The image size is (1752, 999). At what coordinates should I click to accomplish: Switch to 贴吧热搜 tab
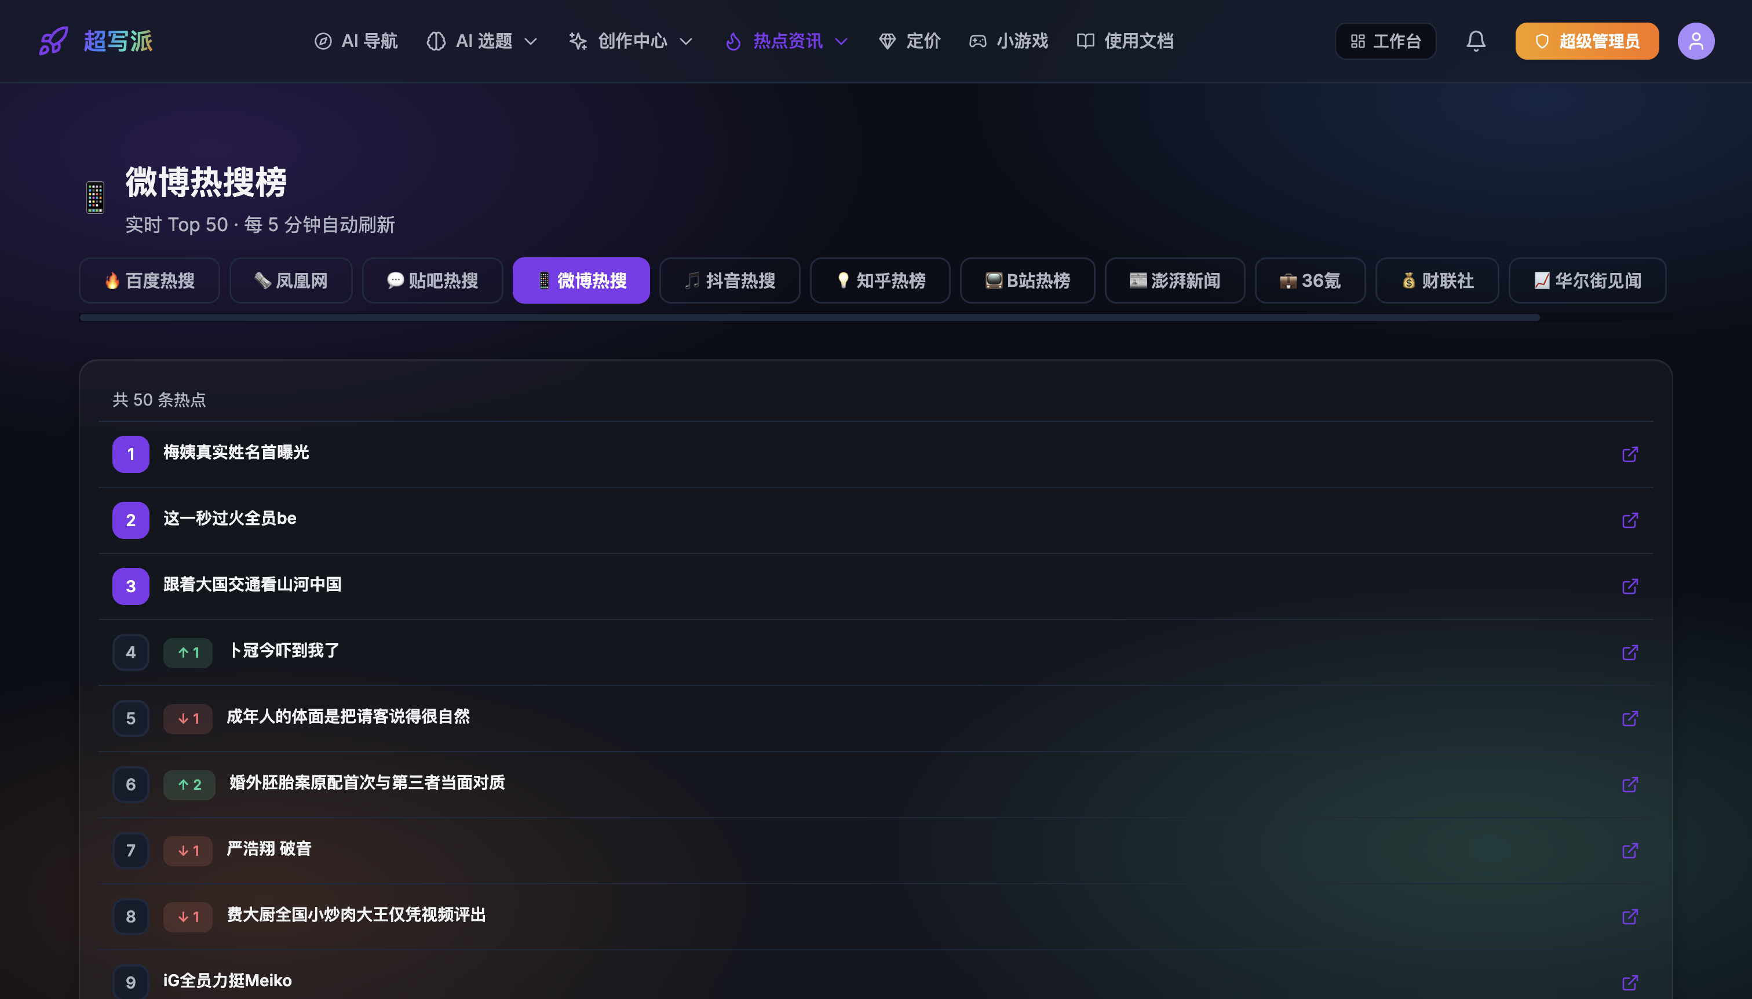click(x=433, y=280)
